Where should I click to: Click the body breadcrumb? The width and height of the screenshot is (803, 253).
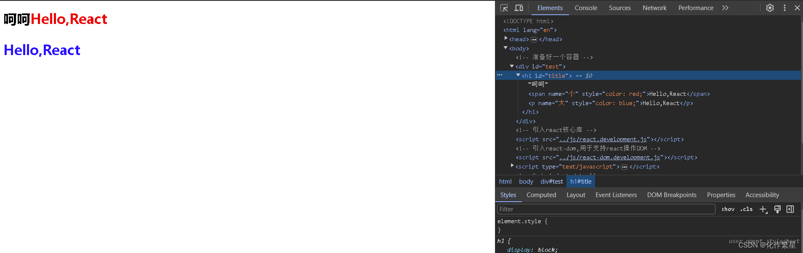tap(526, 182)
